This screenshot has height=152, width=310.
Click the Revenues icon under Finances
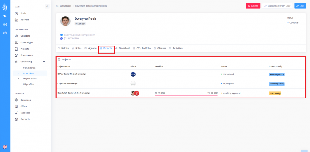tap(17, 100)
